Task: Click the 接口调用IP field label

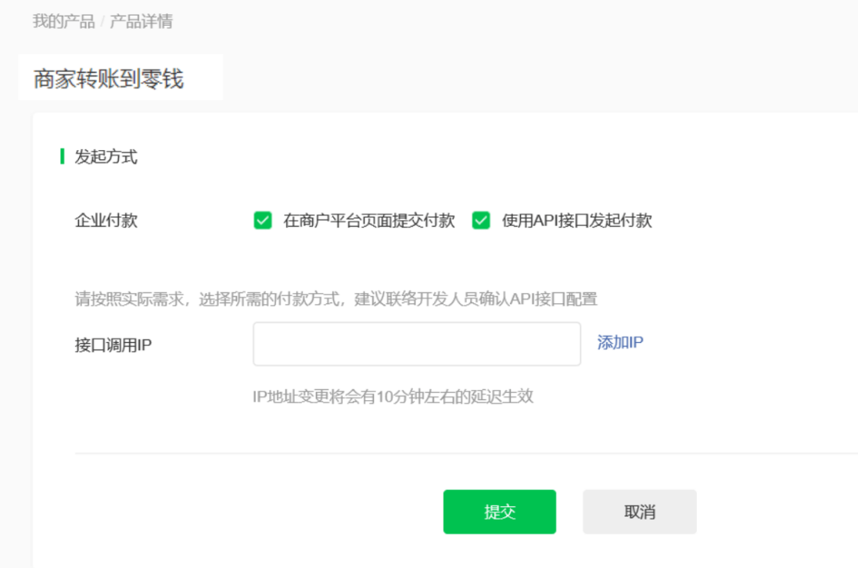Action: tap(113, 345)
